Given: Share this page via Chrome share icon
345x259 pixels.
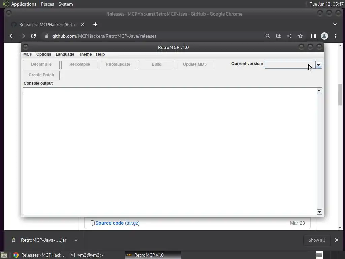Looking at the screenshot, I should (289, 36).
